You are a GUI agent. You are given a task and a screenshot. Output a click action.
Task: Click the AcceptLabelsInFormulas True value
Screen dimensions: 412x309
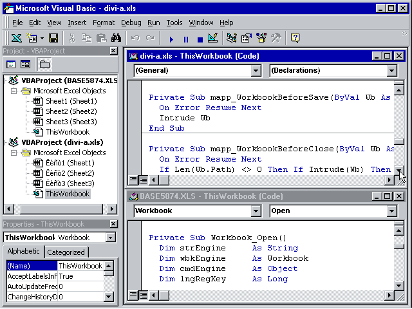pos(80,276)
